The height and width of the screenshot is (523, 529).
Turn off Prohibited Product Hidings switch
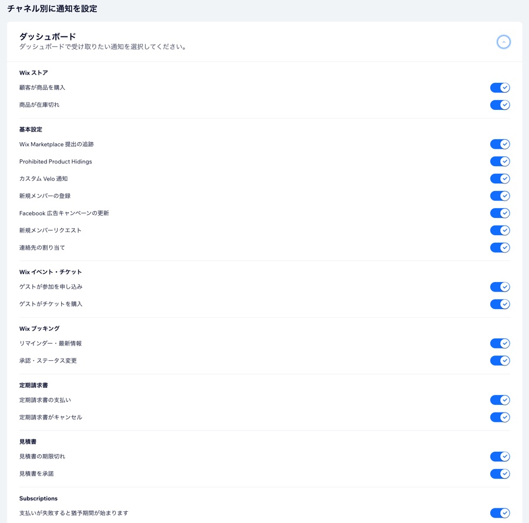click(500, 162)
